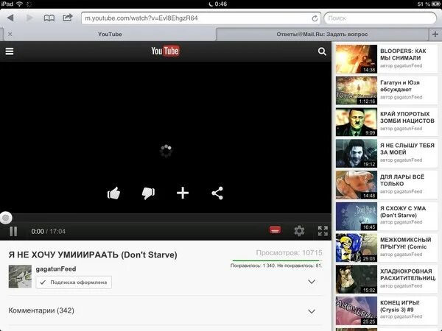
Task: Open the Я СХОЖУ С УМА title
Action: coord(403,212)
